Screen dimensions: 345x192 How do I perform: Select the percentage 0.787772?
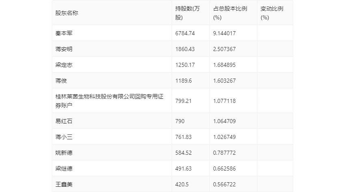pos(224,153)
